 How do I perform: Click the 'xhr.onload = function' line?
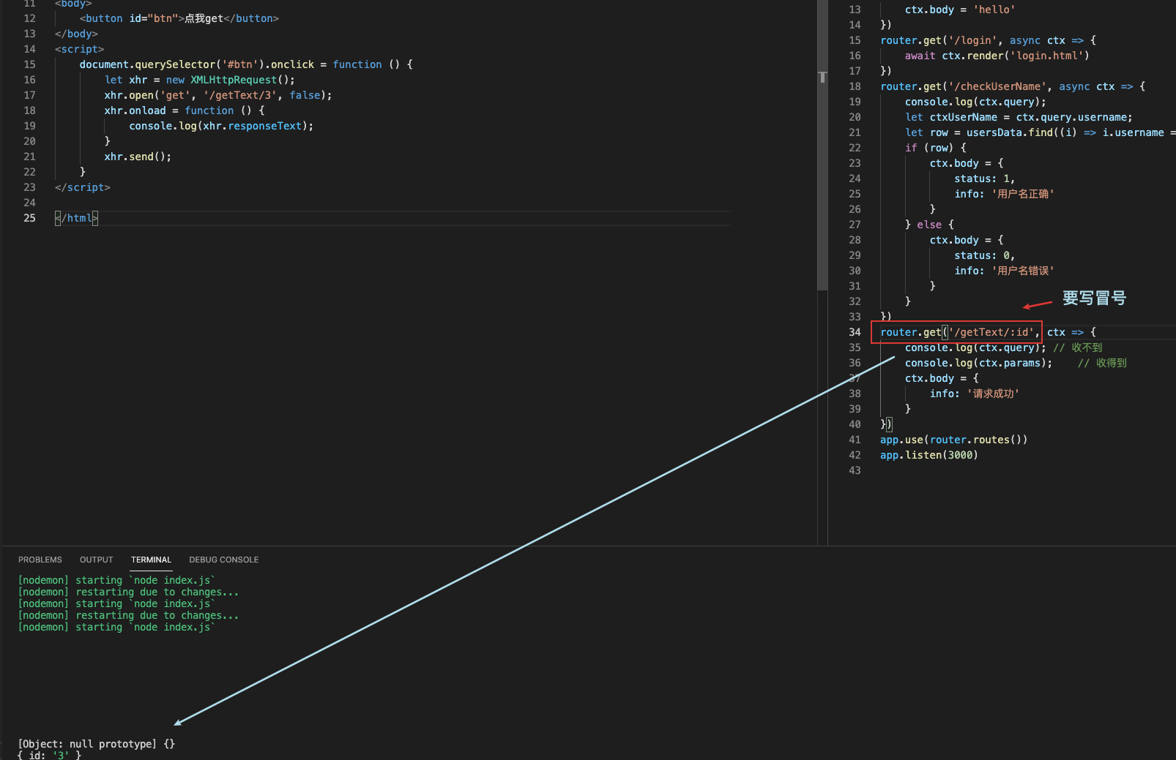[x=185, y=110]
